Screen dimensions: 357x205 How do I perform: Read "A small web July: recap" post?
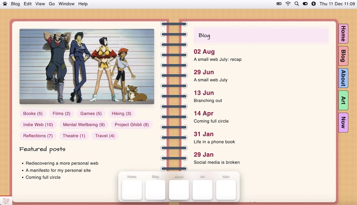click(x=218, y=59)
